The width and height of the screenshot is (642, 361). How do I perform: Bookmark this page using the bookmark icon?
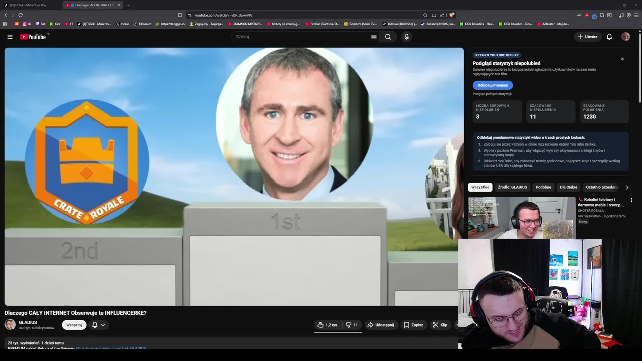pyautogui.click(x=180, y=15)
